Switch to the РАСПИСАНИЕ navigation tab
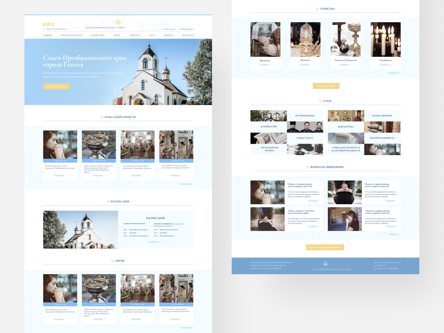Screen dimensions: 444x333 coord(98,35)
